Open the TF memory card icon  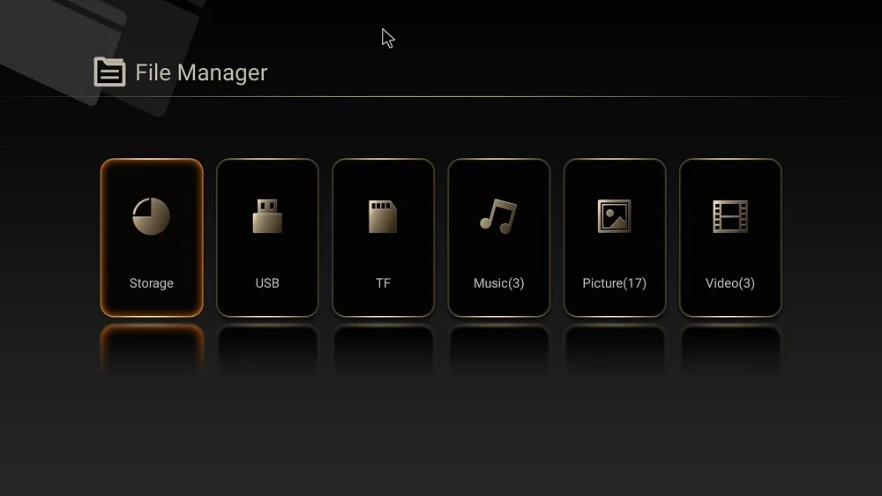[383, 216]
